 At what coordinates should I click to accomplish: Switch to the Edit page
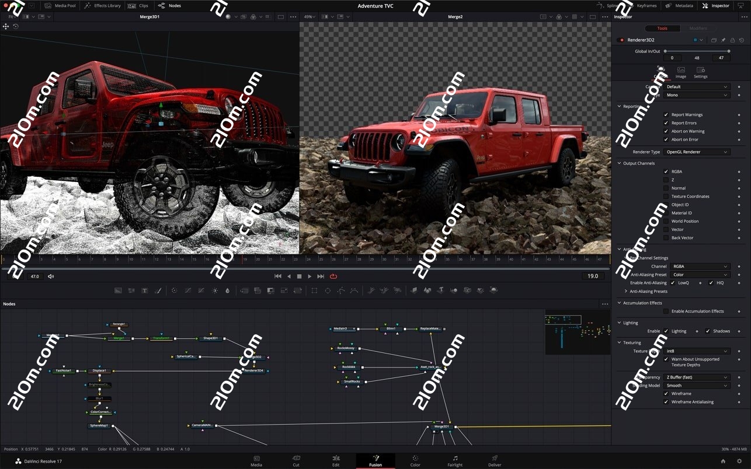click(336, 461)
